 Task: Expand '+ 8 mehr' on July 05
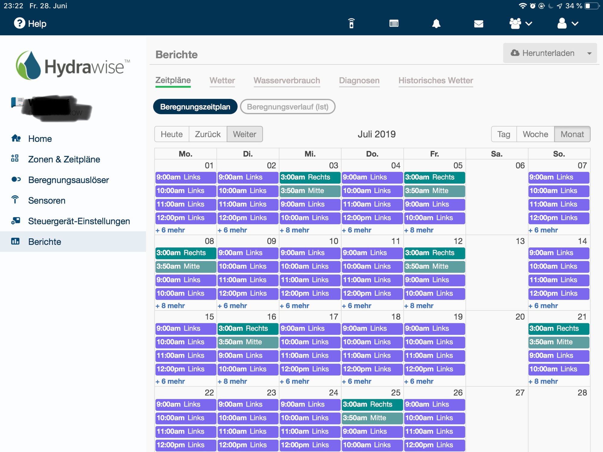[419, 230]
